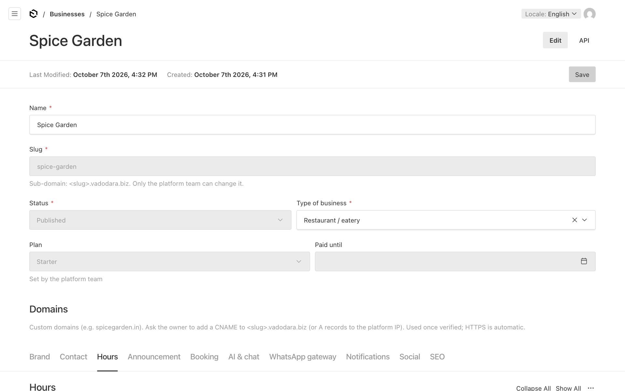Click the Domains section heading
This screenshot has width=625, height=391.
click(49, 309)
